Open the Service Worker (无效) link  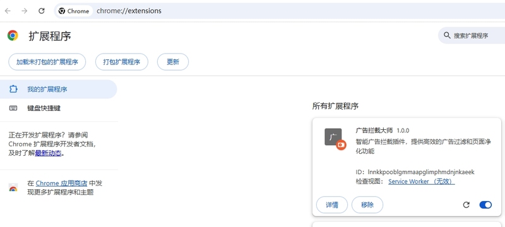pyautogui.click(x=422, y=182)
